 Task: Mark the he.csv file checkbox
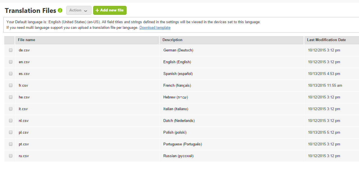(x=11, y=97)
